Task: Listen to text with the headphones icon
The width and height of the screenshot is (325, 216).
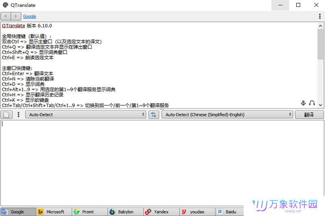Action: point(312,103)
